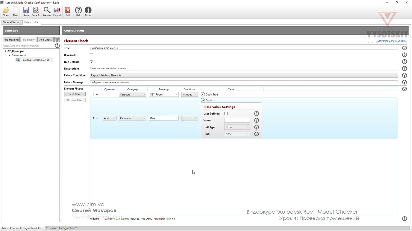The height and width of the screenshot is (231, 412).
Task: Show the About dialog
Action: [x=88, y=12]
